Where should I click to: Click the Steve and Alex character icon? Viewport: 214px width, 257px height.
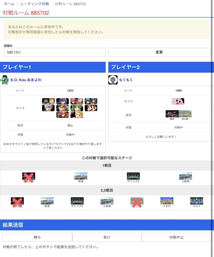pos(48,101)
